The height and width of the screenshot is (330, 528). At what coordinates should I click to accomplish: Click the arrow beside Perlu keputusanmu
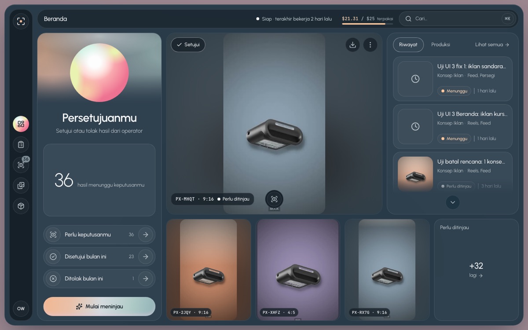(x=146, y=235)
